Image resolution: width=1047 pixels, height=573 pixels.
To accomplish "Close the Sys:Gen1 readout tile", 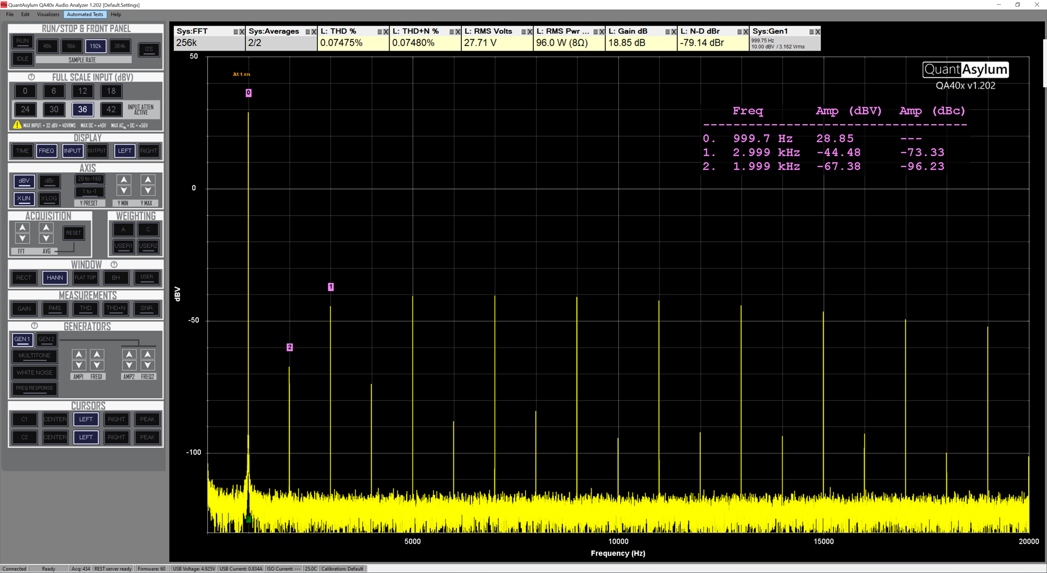I will (818, 32).
